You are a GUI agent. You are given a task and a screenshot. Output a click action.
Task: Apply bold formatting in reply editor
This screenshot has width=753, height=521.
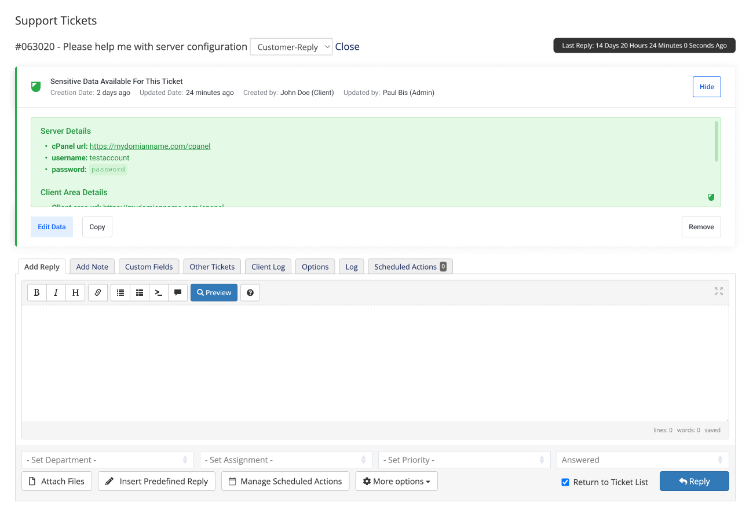click(x=37, y=293)
